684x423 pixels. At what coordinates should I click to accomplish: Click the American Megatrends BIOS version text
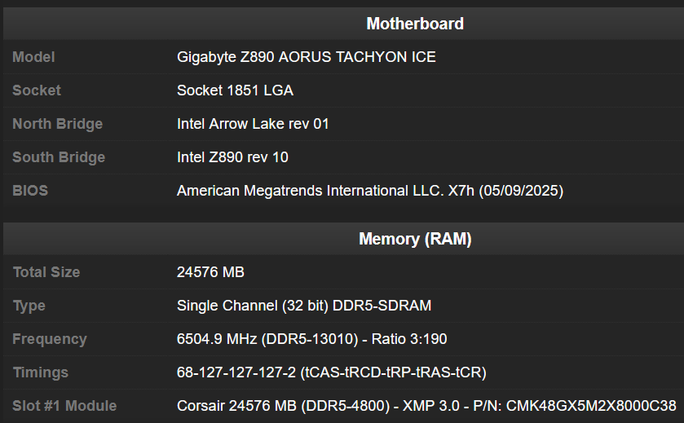pyautogui.click(x=370, y=191)
